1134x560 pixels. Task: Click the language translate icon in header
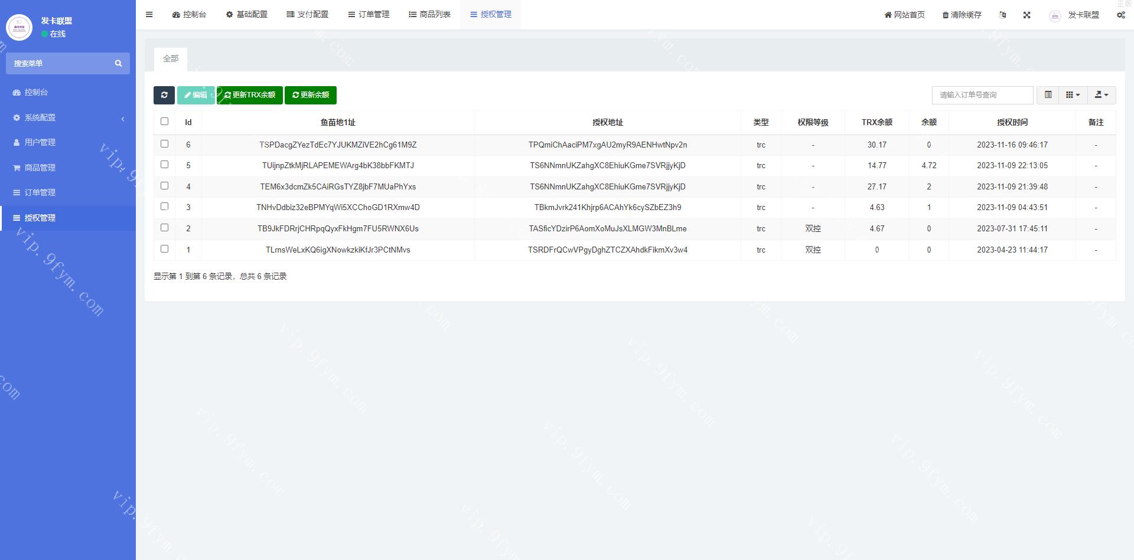coord(1002,15)
